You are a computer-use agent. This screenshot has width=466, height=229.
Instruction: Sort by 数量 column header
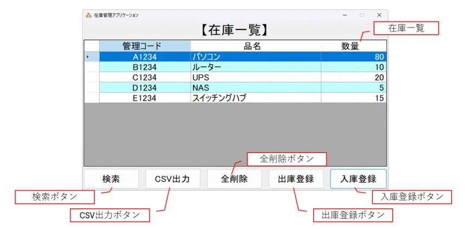(x=353, y=46)
